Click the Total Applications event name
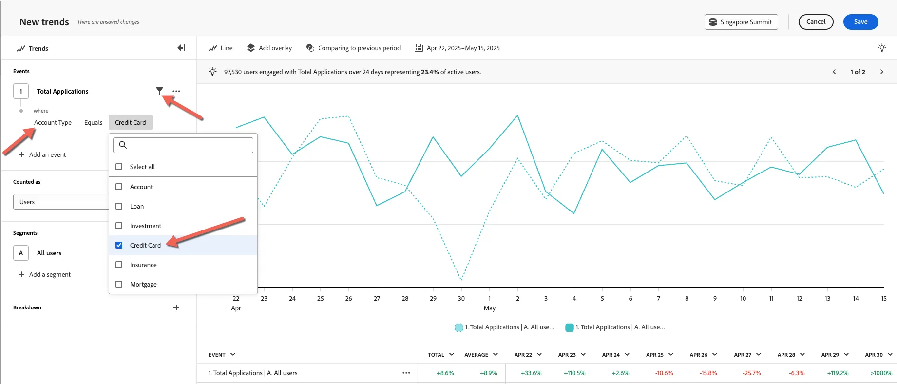 pos(63,91)
